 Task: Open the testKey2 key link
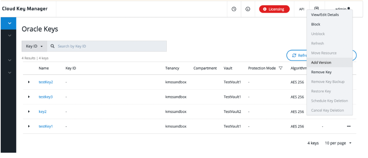[x=46, y=82]
